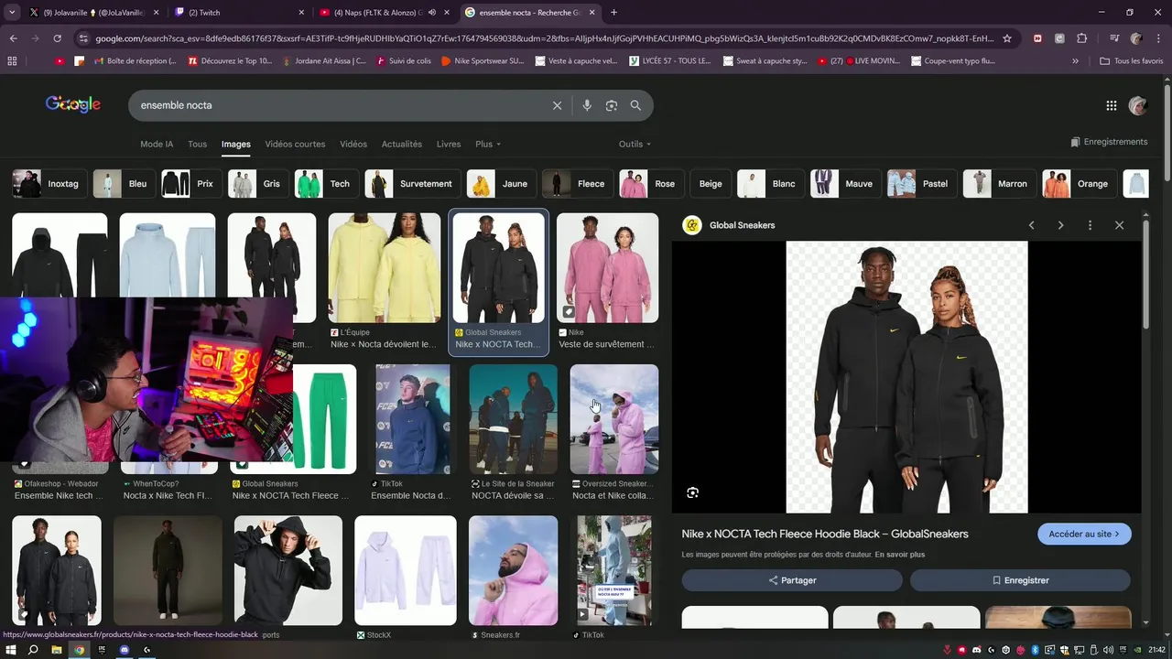Clear the search box with the X icon
The height and width of the screenshot is (659, 1172).
[x=557, y=105]
